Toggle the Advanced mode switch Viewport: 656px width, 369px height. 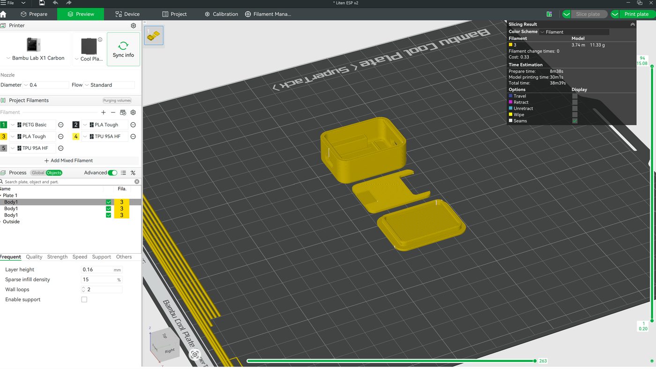pyautogui.click(x=112, y=173)
